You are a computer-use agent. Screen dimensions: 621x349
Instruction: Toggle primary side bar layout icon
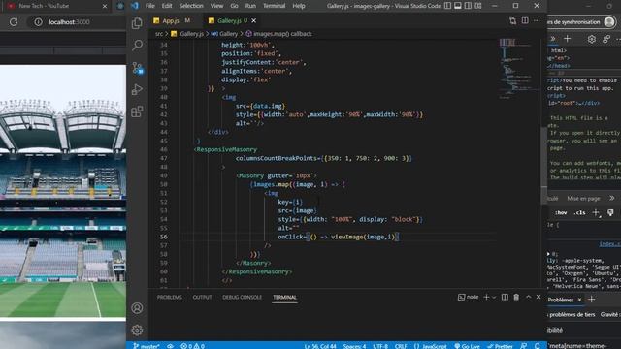click(447, 6)
